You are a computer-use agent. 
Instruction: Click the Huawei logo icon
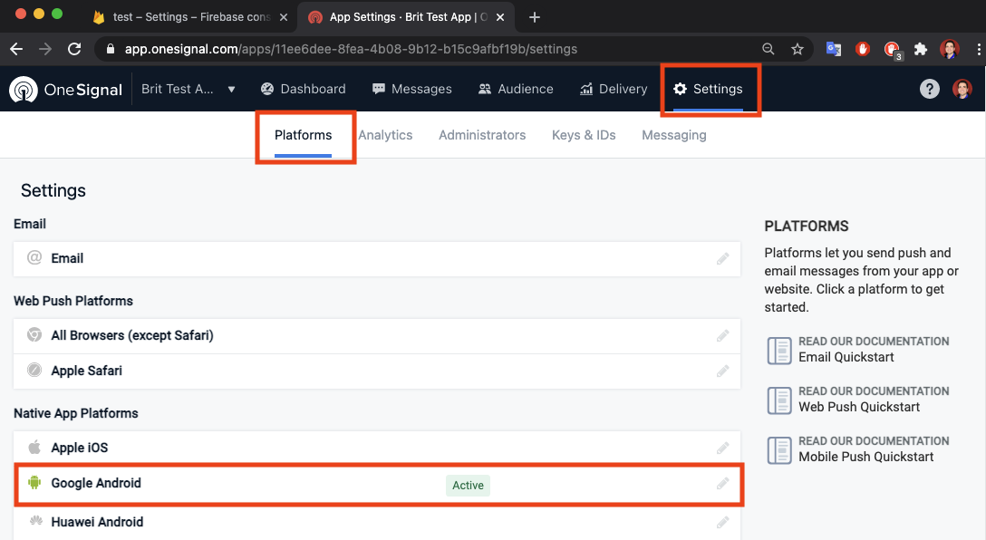coord(36,521)
